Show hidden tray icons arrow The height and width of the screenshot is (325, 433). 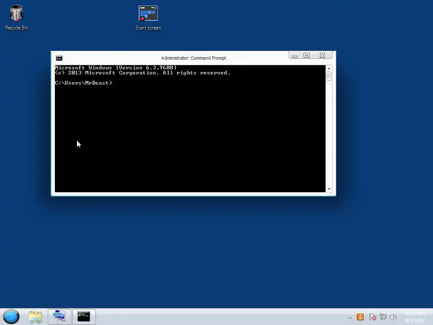point(350,317)
